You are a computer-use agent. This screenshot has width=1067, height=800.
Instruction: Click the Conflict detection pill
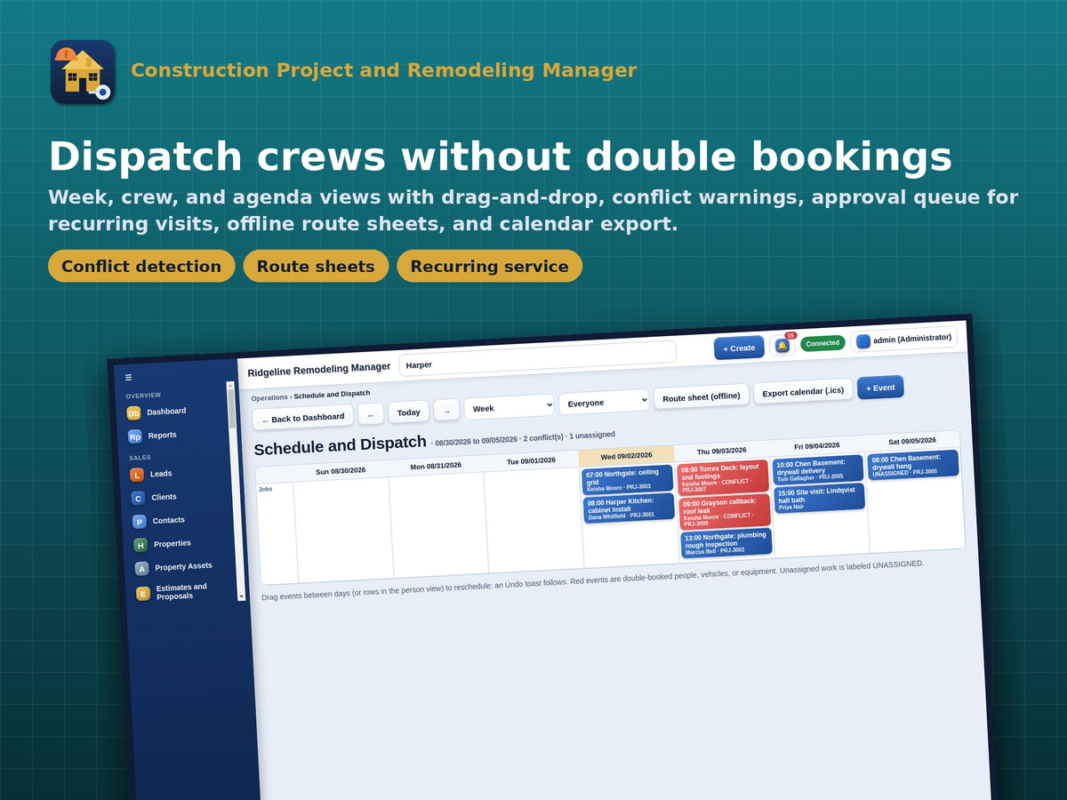pyautogui.click(x=141, y=266)
